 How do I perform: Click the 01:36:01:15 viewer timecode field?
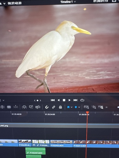coord(101,1)
